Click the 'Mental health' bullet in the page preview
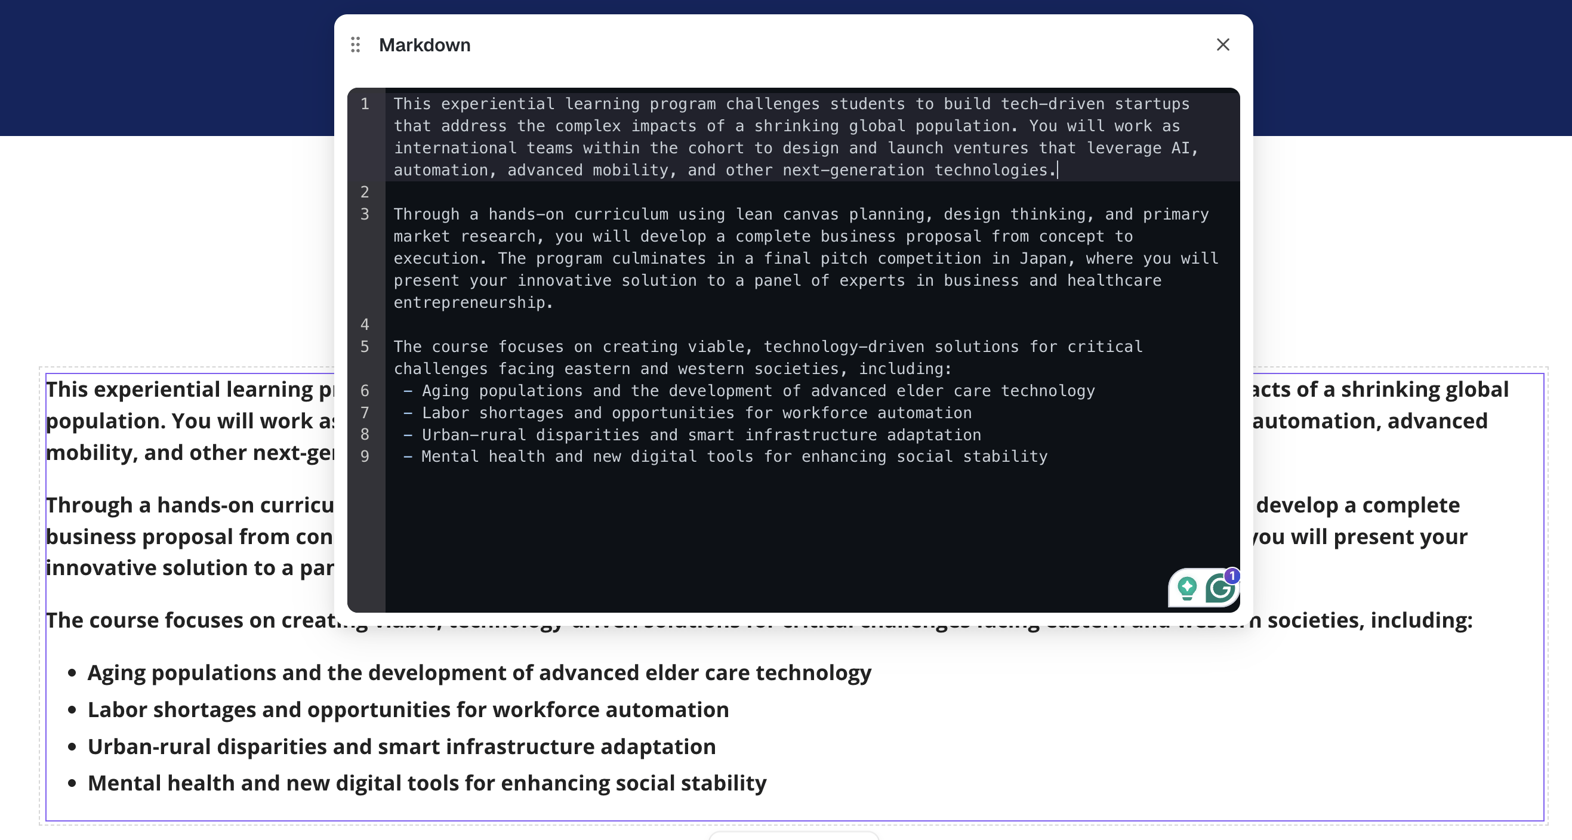 pos(427,783)
